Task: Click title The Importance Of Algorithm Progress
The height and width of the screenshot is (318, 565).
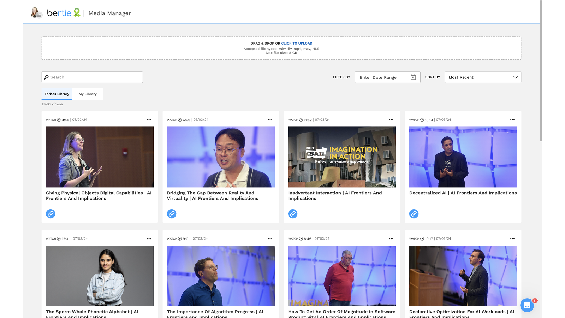Action: tap(215, 314)
